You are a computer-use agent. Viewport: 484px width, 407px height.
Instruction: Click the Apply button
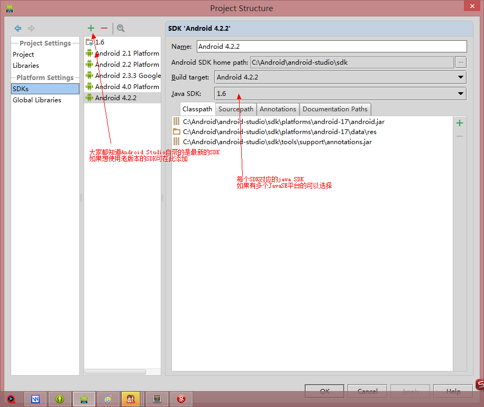410,391
